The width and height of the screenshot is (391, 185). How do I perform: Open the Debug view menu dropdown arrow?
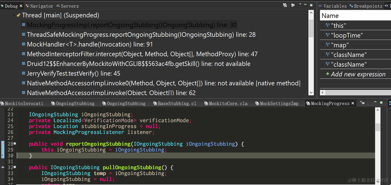click(x=300, y=4)
